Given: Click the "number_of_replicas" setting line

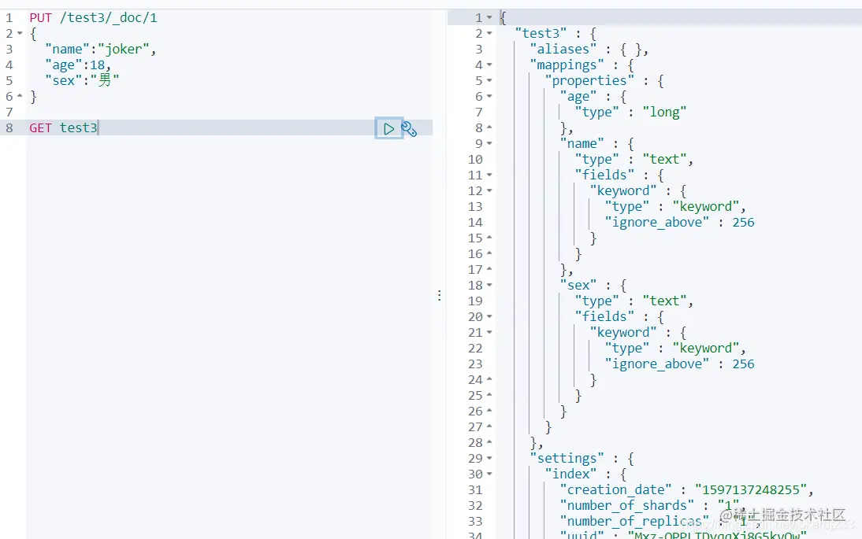Looking at the screenshot, I should 660,522.
